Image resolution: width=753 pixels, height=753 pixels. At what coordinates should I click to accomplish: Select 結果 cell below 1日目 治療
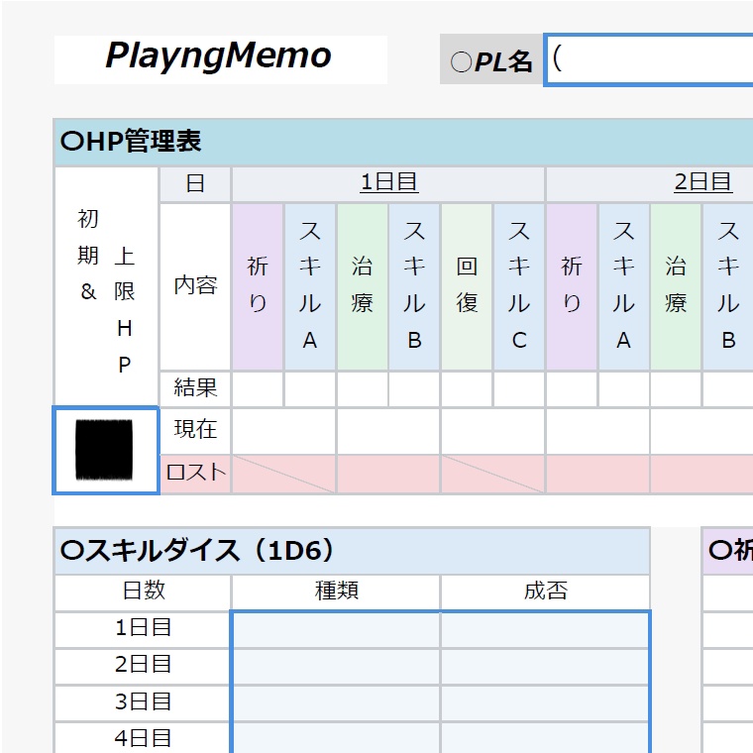pyautogui.click(x=362, y=388)
